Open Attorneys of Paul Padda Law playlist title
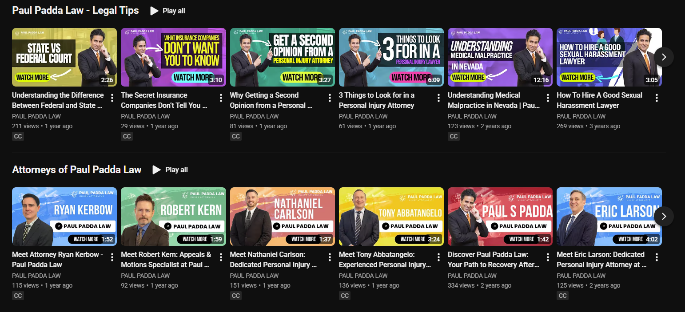 click(77, 170)
